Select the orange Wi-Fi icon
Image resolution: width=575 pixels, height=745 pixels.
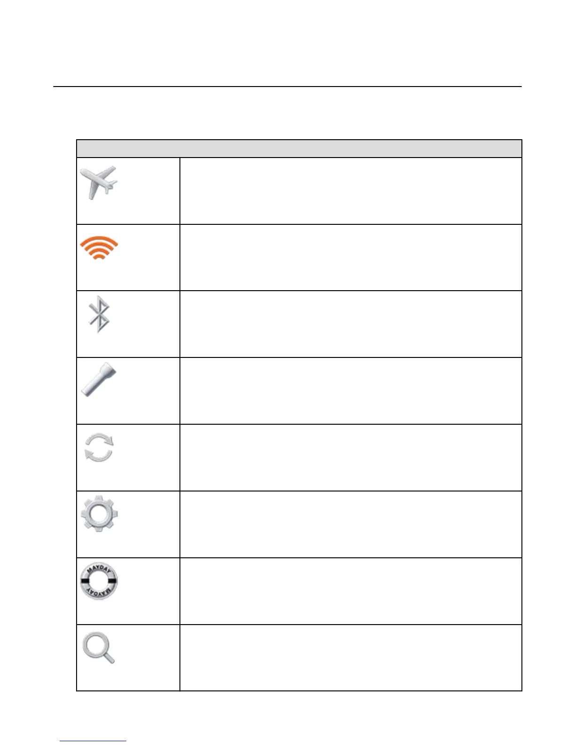tap(99, 247)
